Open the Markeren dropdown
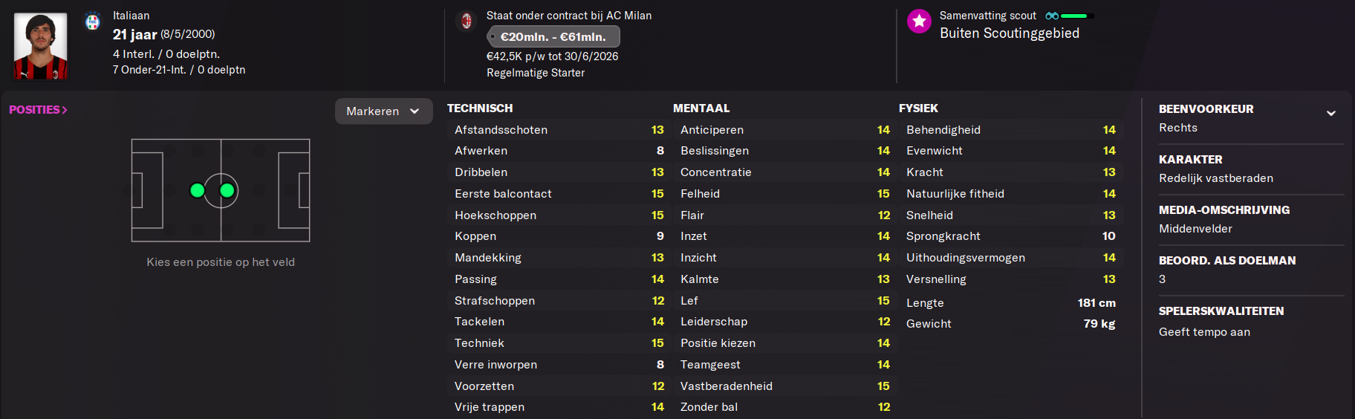 (383, 111)
